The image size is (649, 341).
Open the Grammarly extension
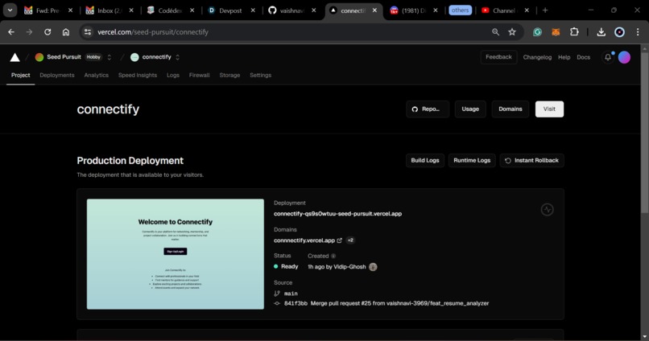[537, 32]
